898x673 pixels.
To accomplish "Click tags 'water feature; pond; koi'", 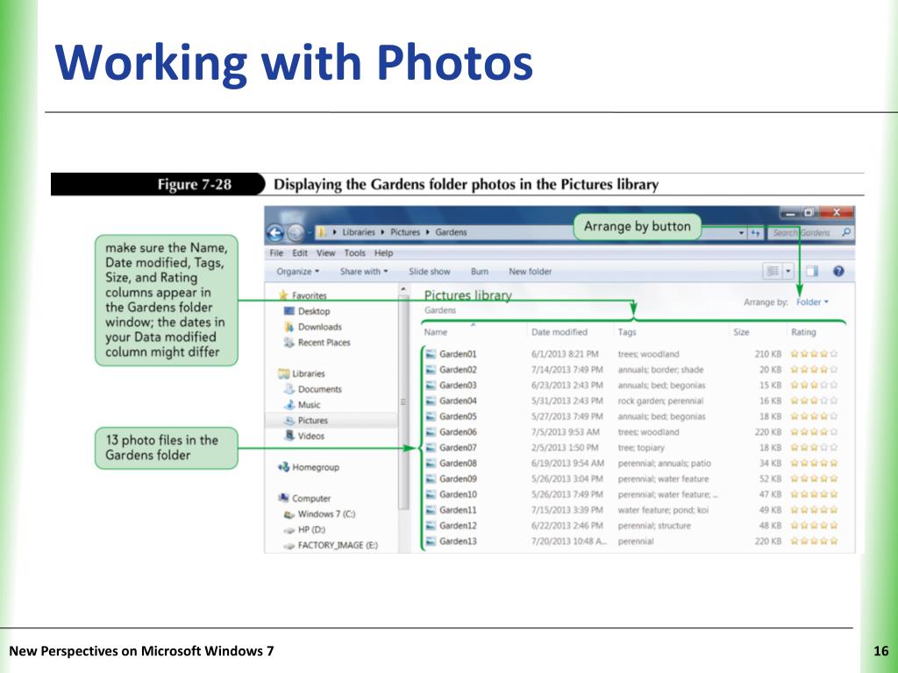I will click(x=663, y=510).
